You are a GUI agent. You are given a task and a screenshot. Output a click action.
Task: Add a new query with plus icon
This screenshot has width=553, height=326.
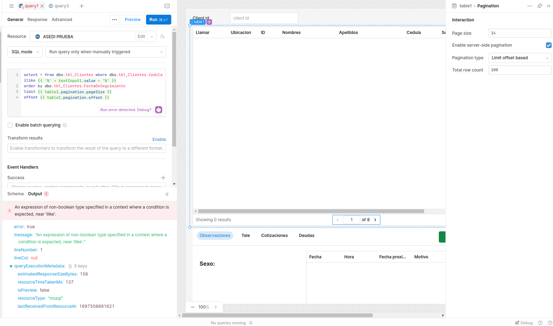coord(82,6)
